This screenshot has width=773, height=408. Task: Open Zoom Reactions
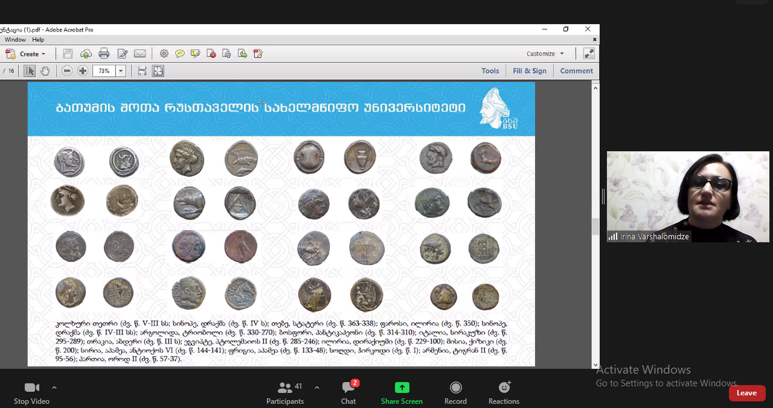click(504, 393)
